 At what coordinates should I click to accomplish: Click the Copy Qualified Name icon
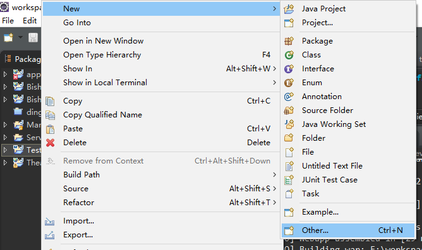point(50,115)
